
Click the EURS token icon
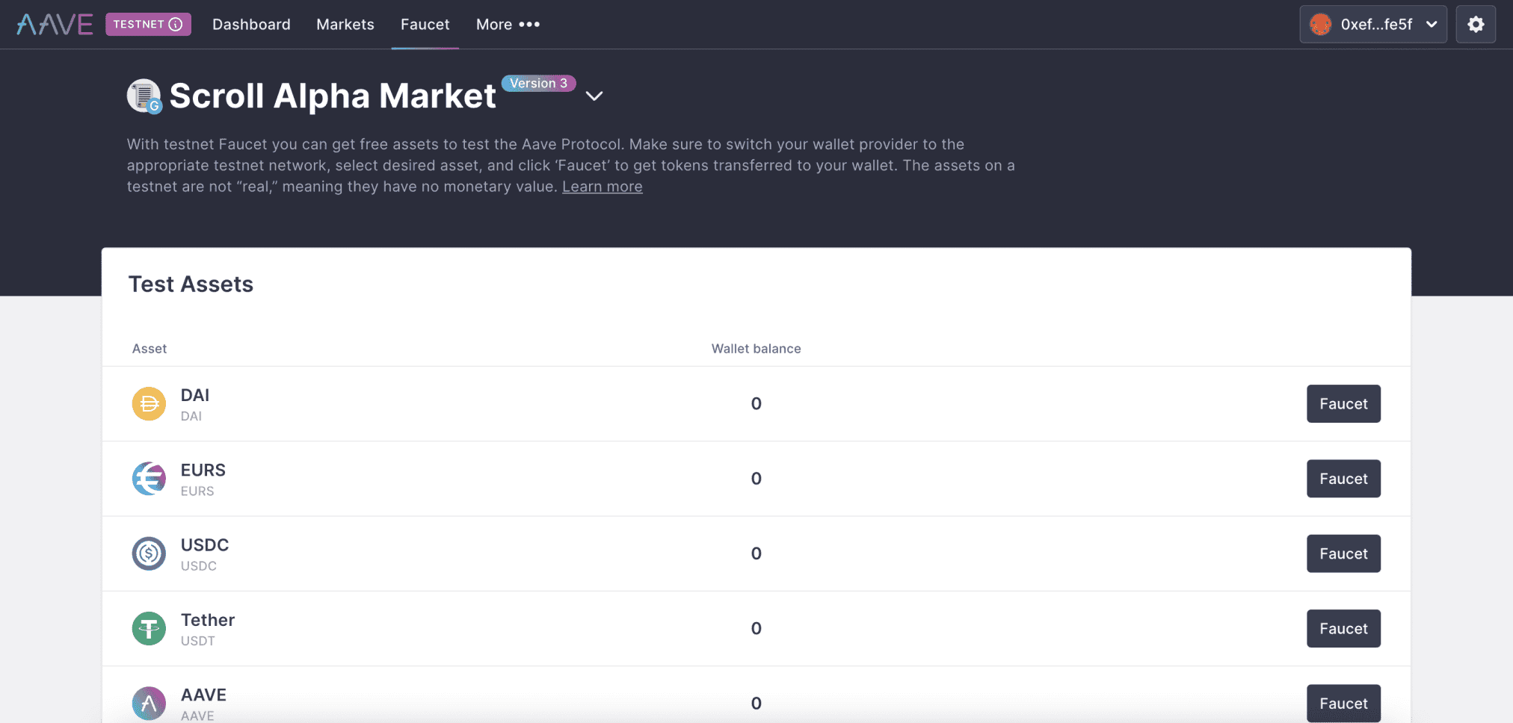click(149, 479)
